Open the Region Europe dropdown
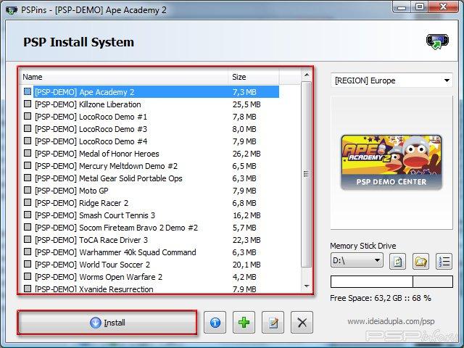The image size is (464, 348). (x=391, y=80)
